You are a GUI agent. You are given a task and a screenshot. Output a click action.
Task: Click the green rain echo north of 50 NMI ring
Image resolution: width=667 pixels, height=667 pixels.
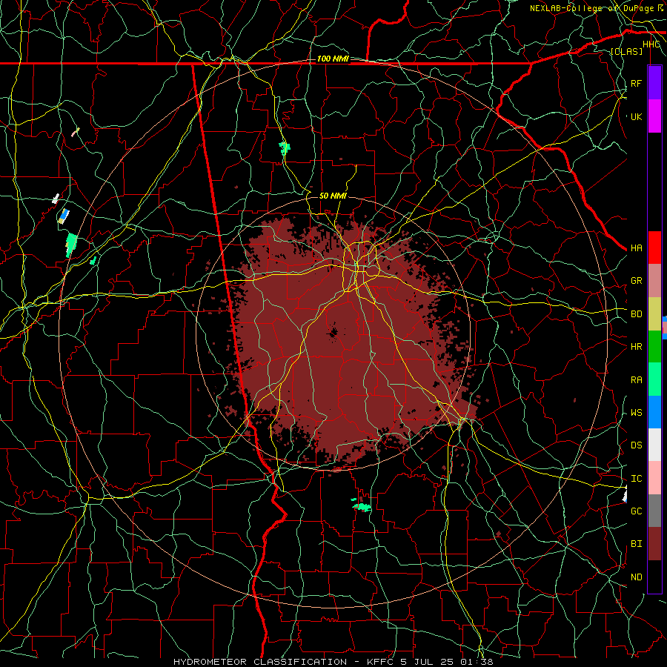tap(285, 148)
